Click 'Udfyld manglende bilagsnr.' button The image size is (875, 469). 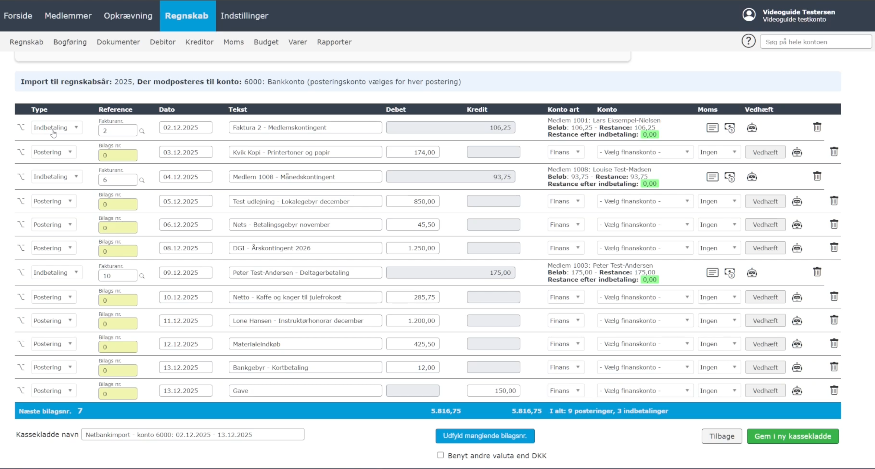tap(485, 436)
